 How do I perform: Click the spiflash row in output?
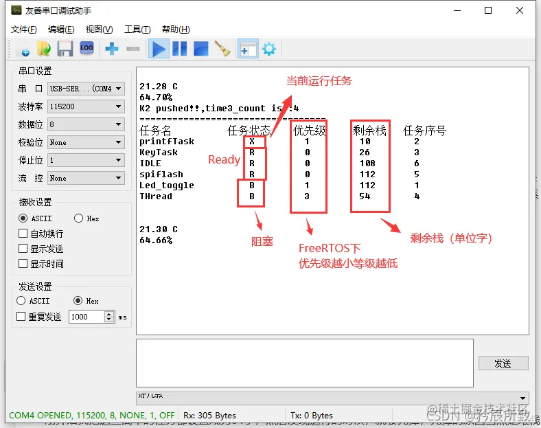(x=279, y=174)
